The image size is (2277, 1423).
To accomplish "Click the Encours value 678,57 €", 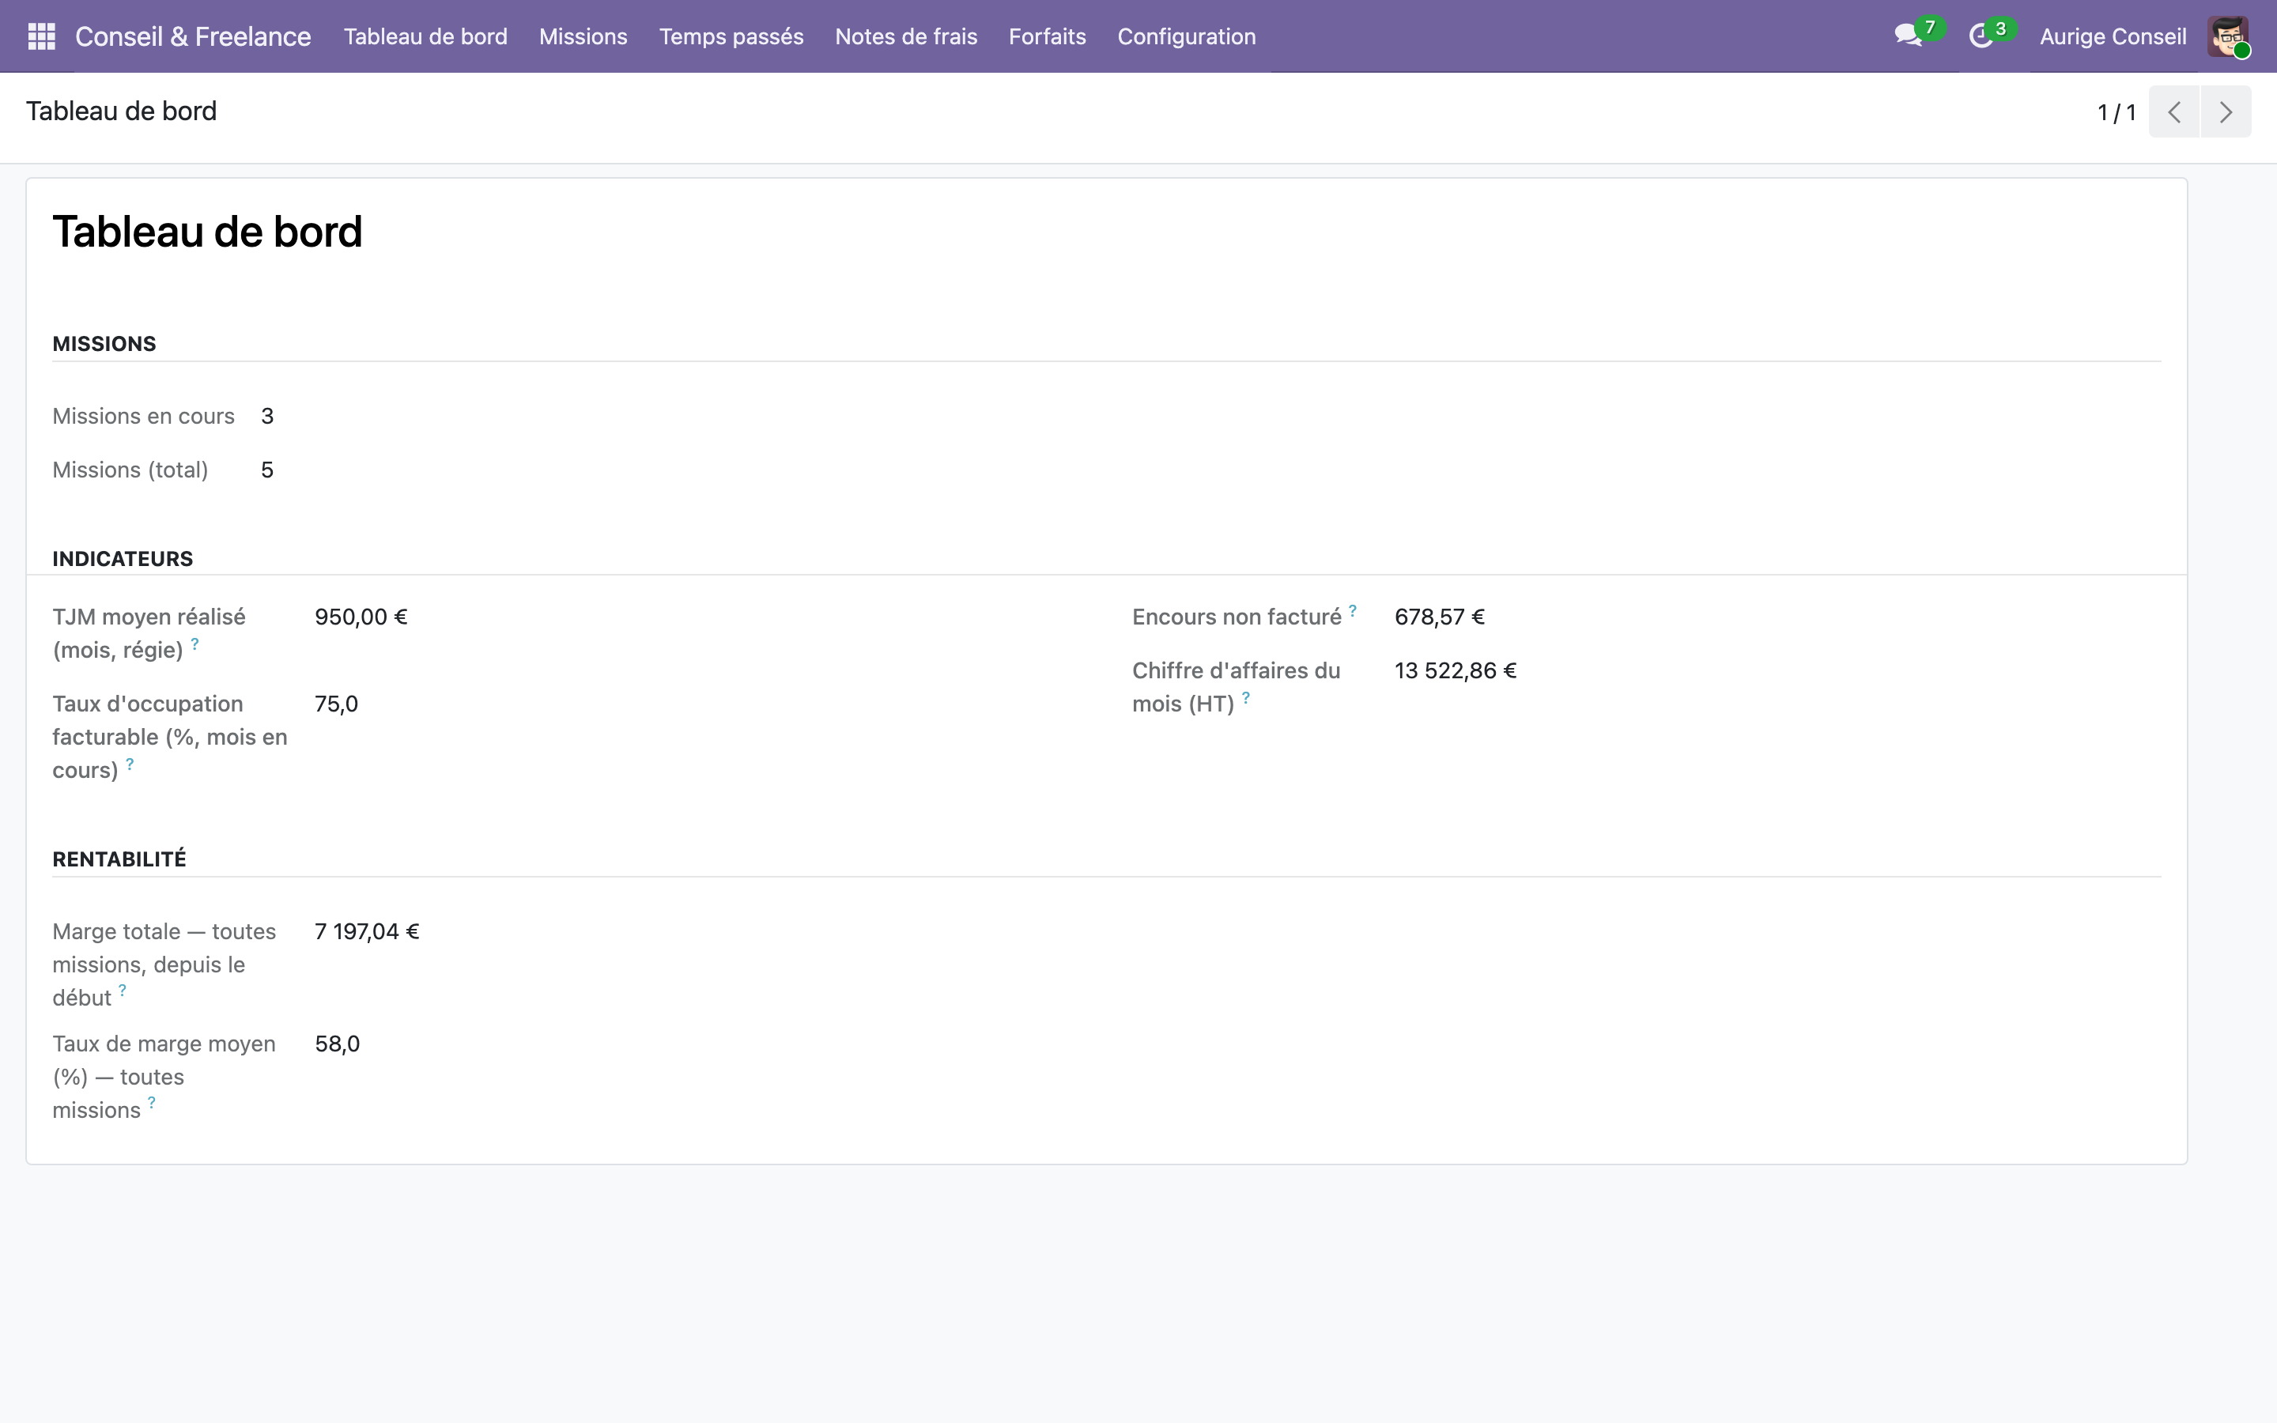I will click(1439, 617).
